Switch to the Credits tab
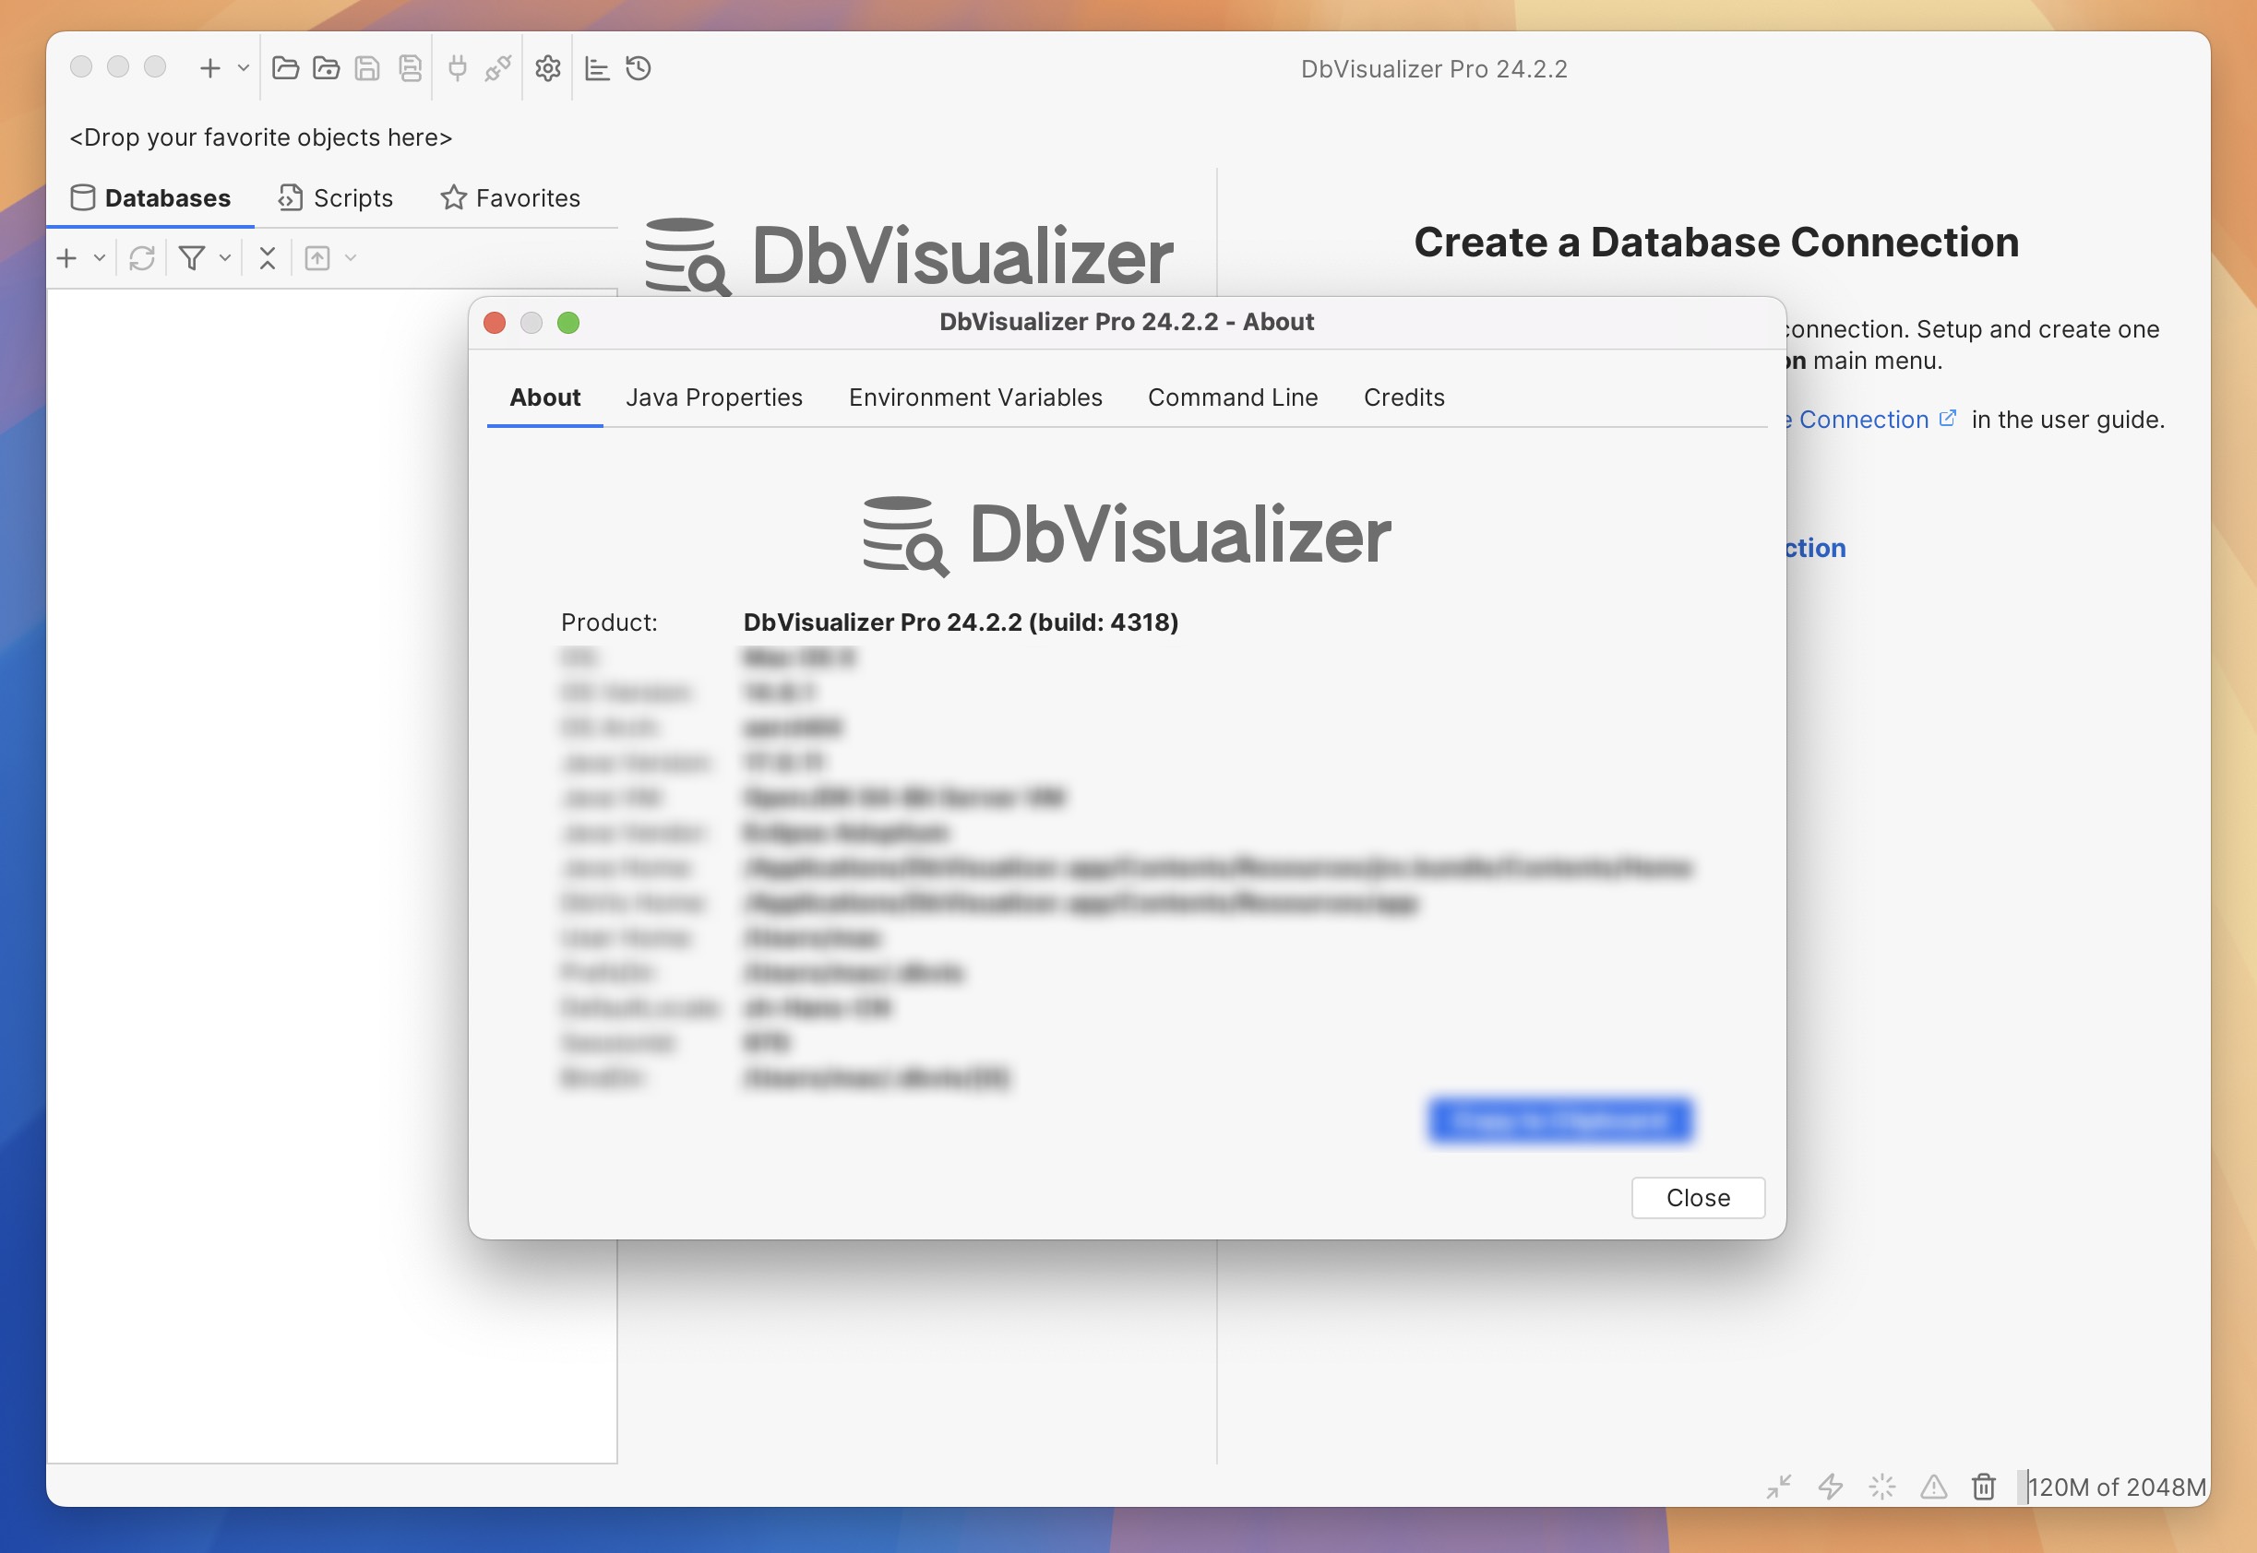Image resolution: width=2257 pixels, height=1553 pixels. 1404,397
